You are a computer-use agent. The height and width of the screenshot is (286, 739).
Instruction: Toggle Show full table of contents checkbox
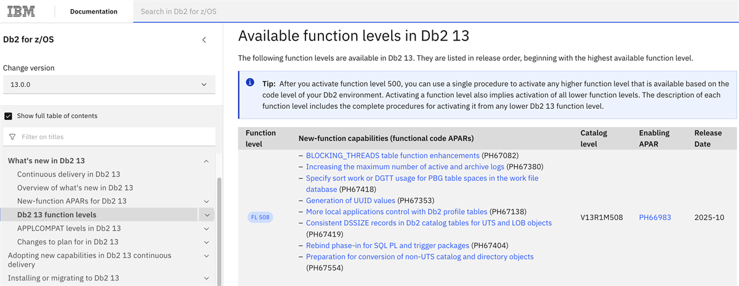pyautogui.click(x=8, y=116)
